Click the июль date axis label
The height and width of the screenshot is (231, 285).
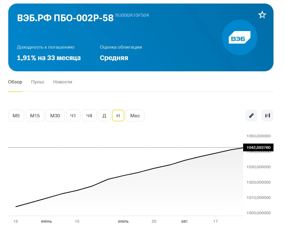[x=123, y=221]
